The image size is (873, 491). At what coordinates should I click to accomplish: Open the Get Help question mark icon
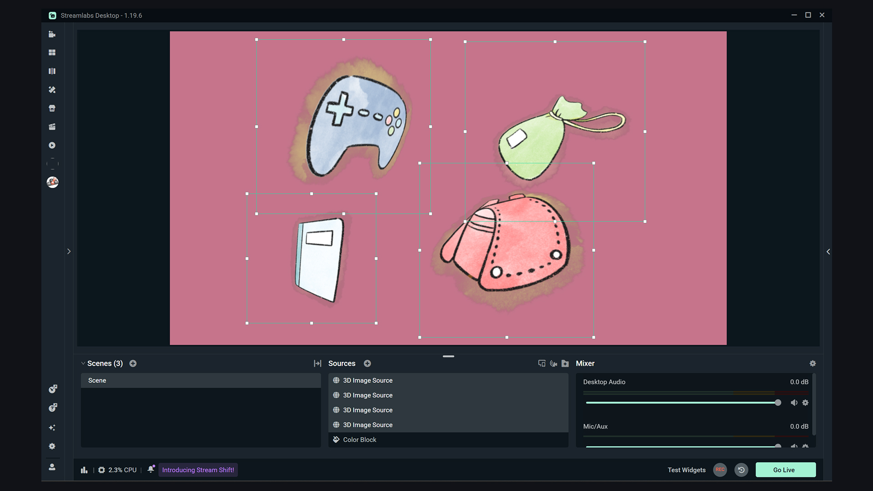pos(53,407)
